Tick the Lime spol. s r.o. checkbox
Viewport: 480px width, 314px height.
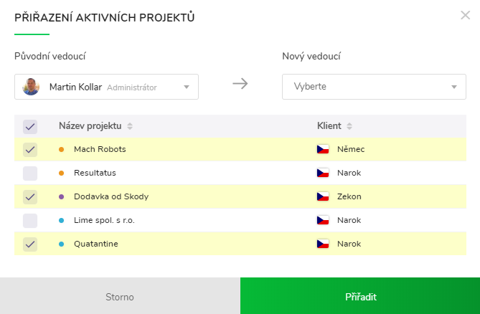[x=30, y=220]
